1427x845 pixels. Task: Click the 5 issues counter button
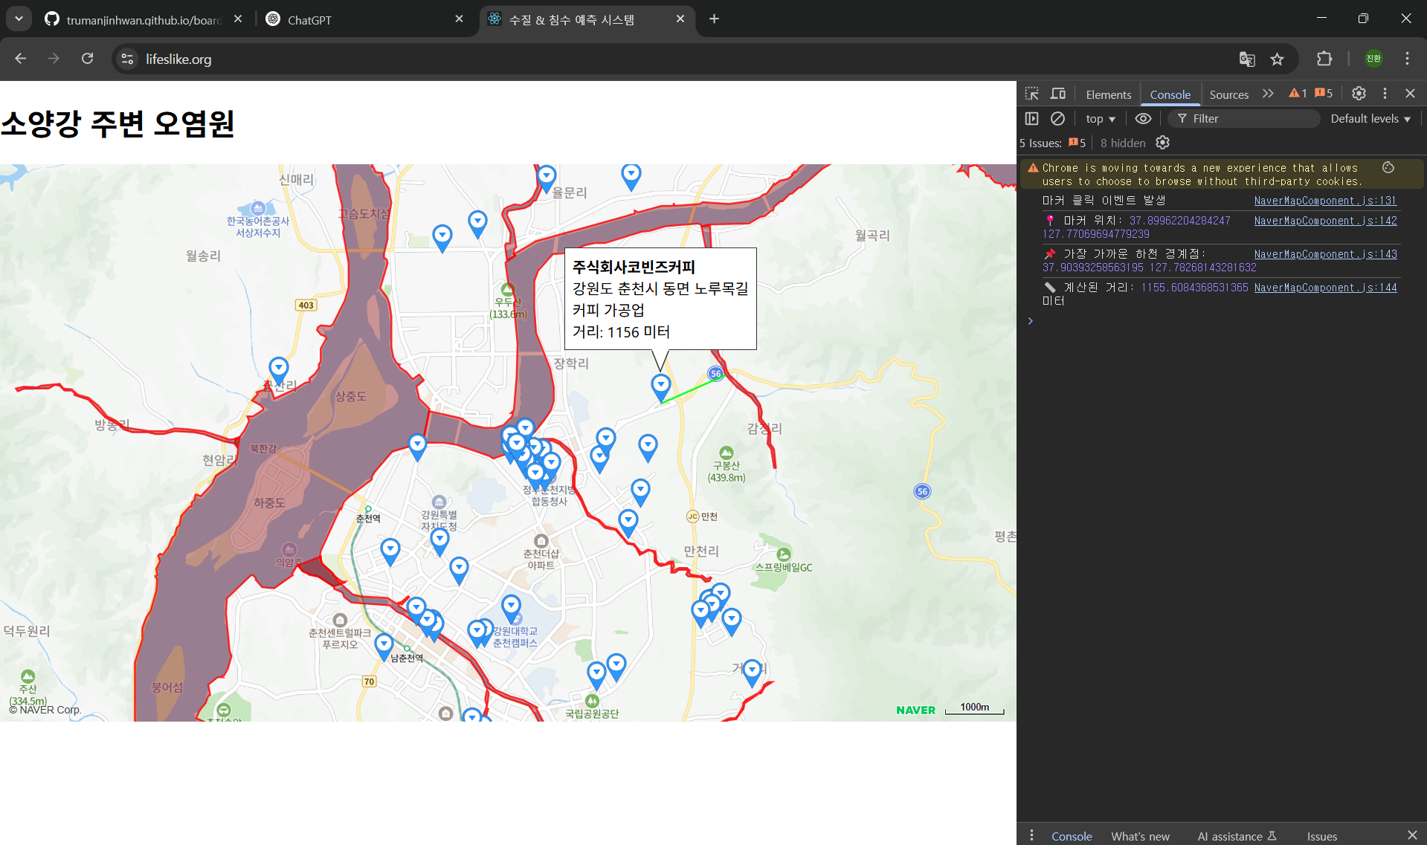click(1053, 143)
